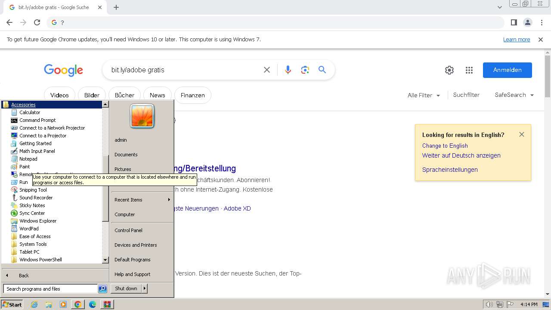This screenshot has width=551, height=310.
Task: Open Sound Recorder
Action: 36,198
